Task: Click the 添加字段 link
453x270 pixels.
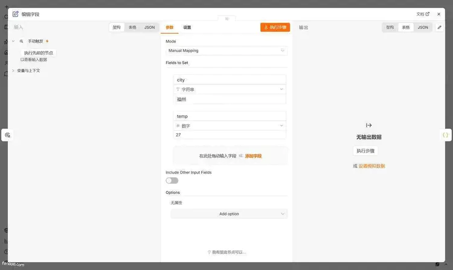Action: tap(253, 156)
